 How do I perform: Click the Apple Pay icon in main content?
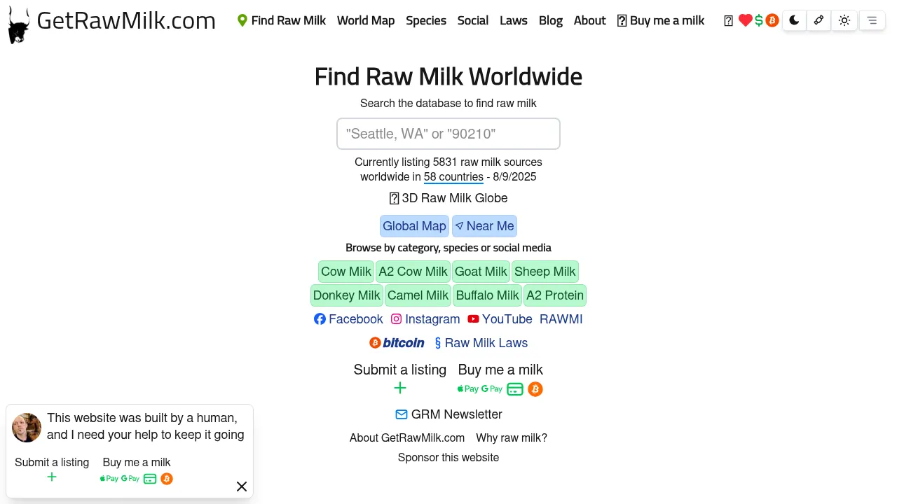[x=468, y=389]
